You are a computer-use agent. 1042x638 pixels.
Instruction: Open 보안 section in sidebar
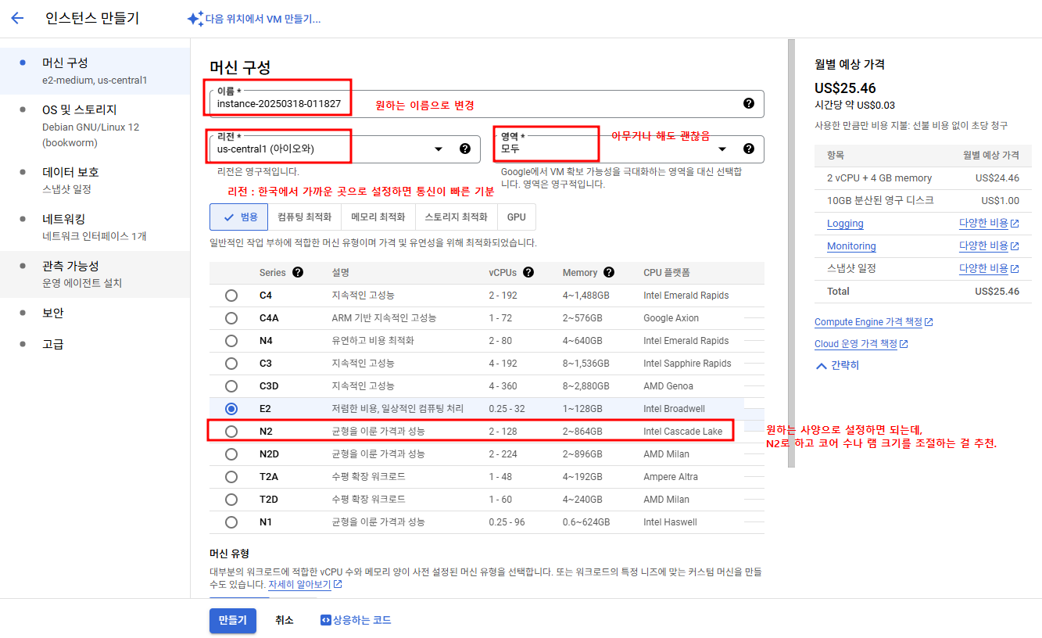95,313
